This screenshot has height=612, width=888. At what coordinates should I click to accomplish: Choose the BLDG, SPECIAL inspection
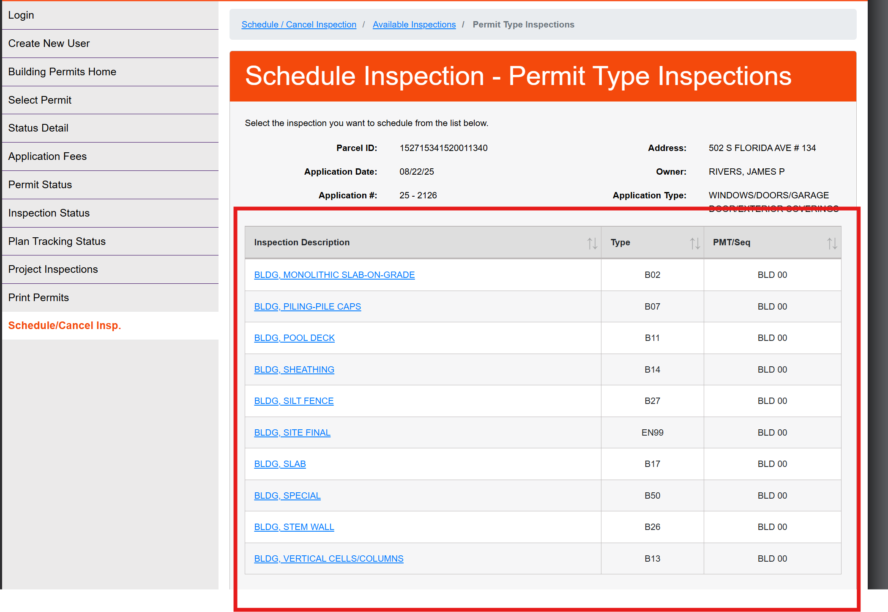tap(287, 495)
